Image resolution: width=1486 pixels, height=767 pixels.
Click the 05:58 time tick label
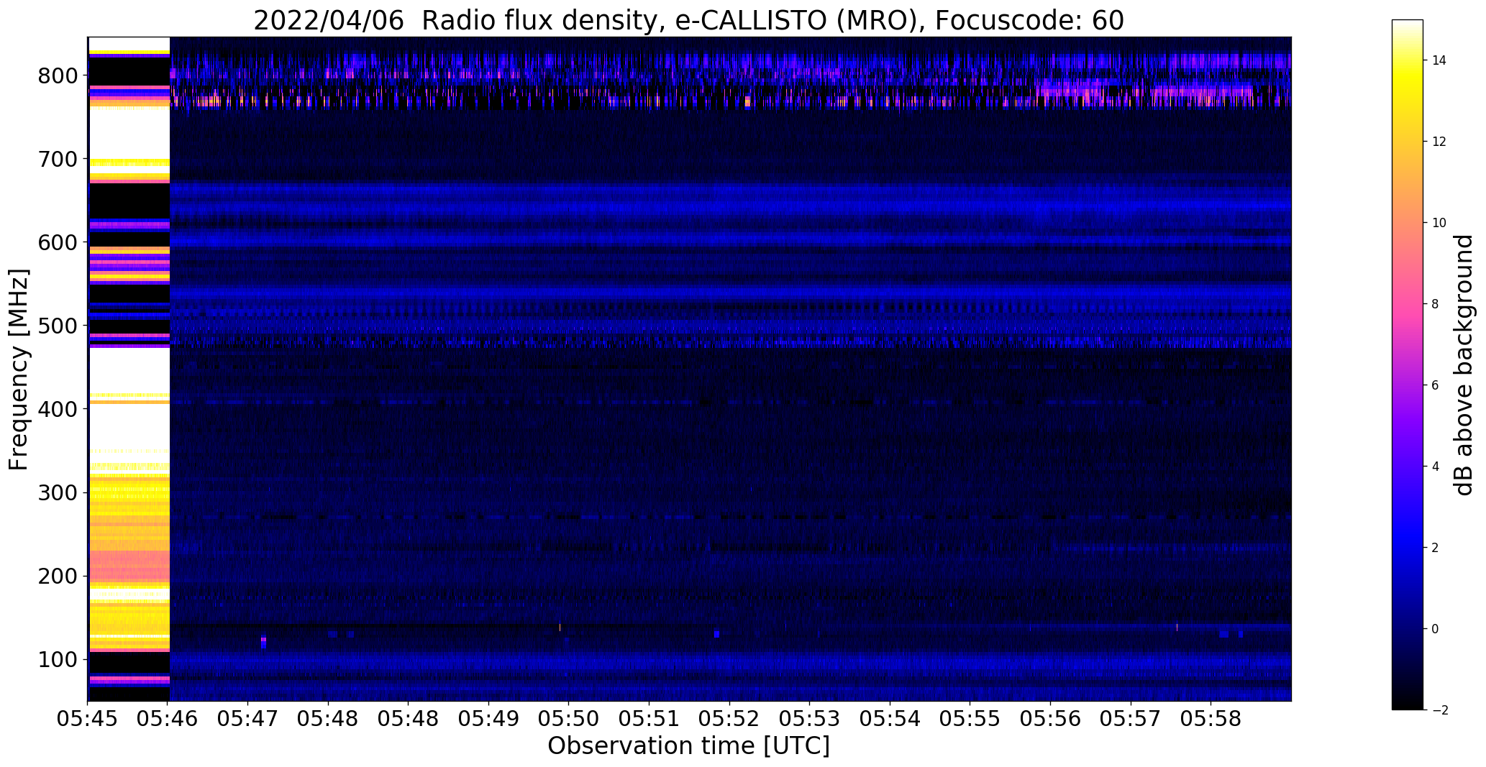tap(1211, 720)
